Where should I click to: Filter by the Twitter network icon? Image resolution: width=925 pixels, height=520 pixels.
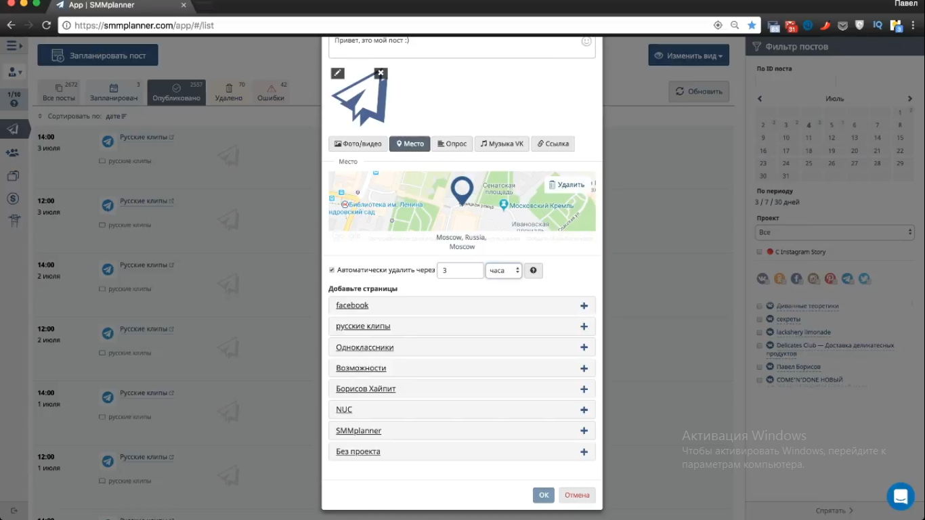[x=865, y=278]
